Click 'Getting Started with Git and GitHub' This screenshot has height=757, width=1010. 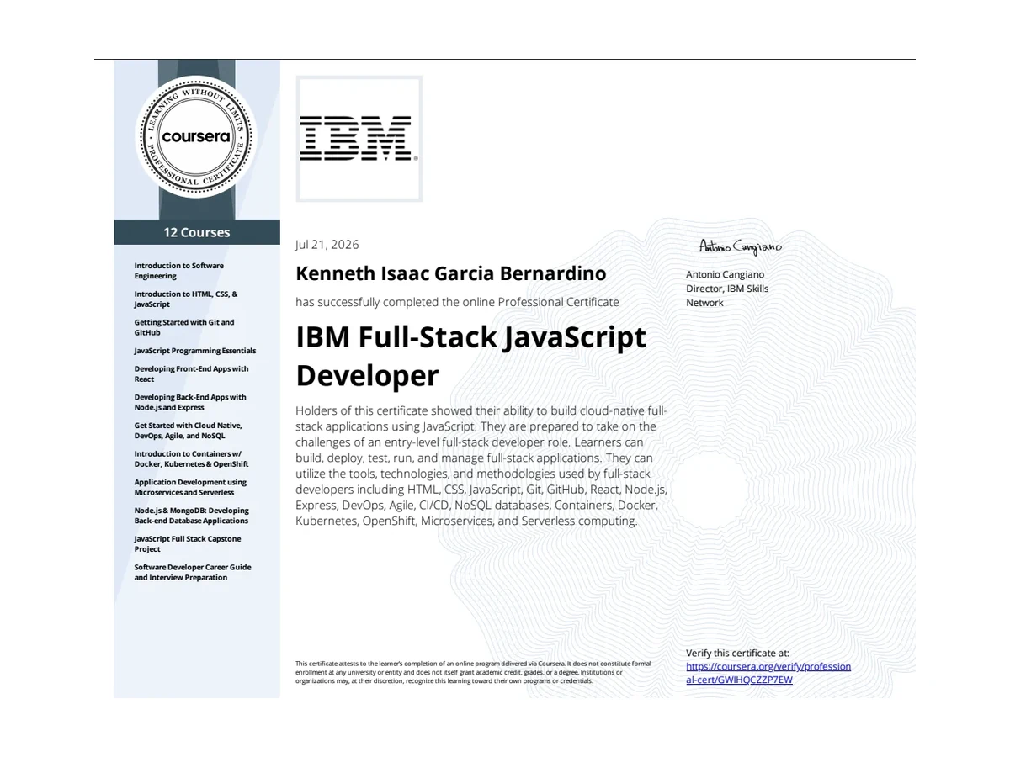point(184,327)
